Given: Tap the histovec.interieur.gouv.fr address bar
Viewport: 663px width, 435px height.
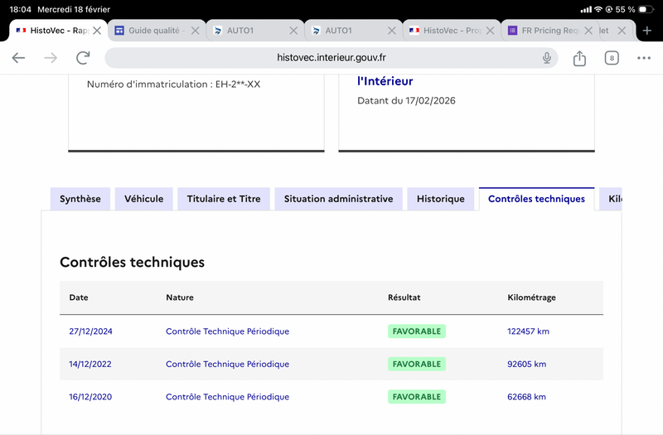Looking at the screenshot, I should 331,58.
